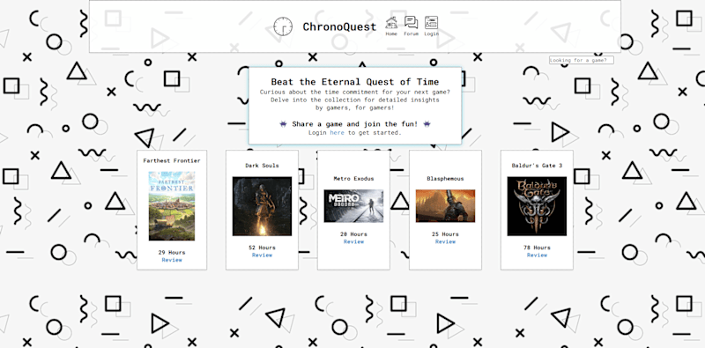705x348 pixels.
Task: Click the Home label under the house icon
Action: (391, 33)
